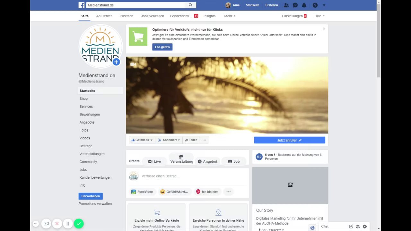Open Fotos in the left sidebar
Screen dimensions: 411x231
(x=84, y=130)
